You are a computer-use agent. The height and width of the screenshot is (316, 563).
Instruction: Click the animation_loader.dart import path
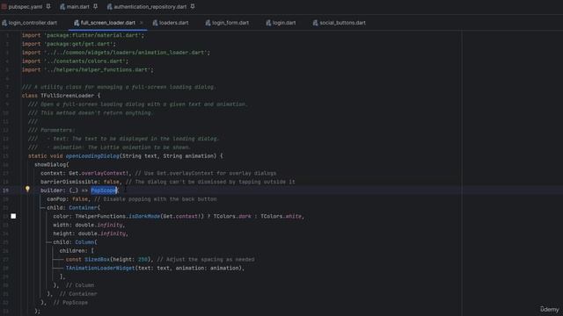pyautogui.click(x=127, y=53)
